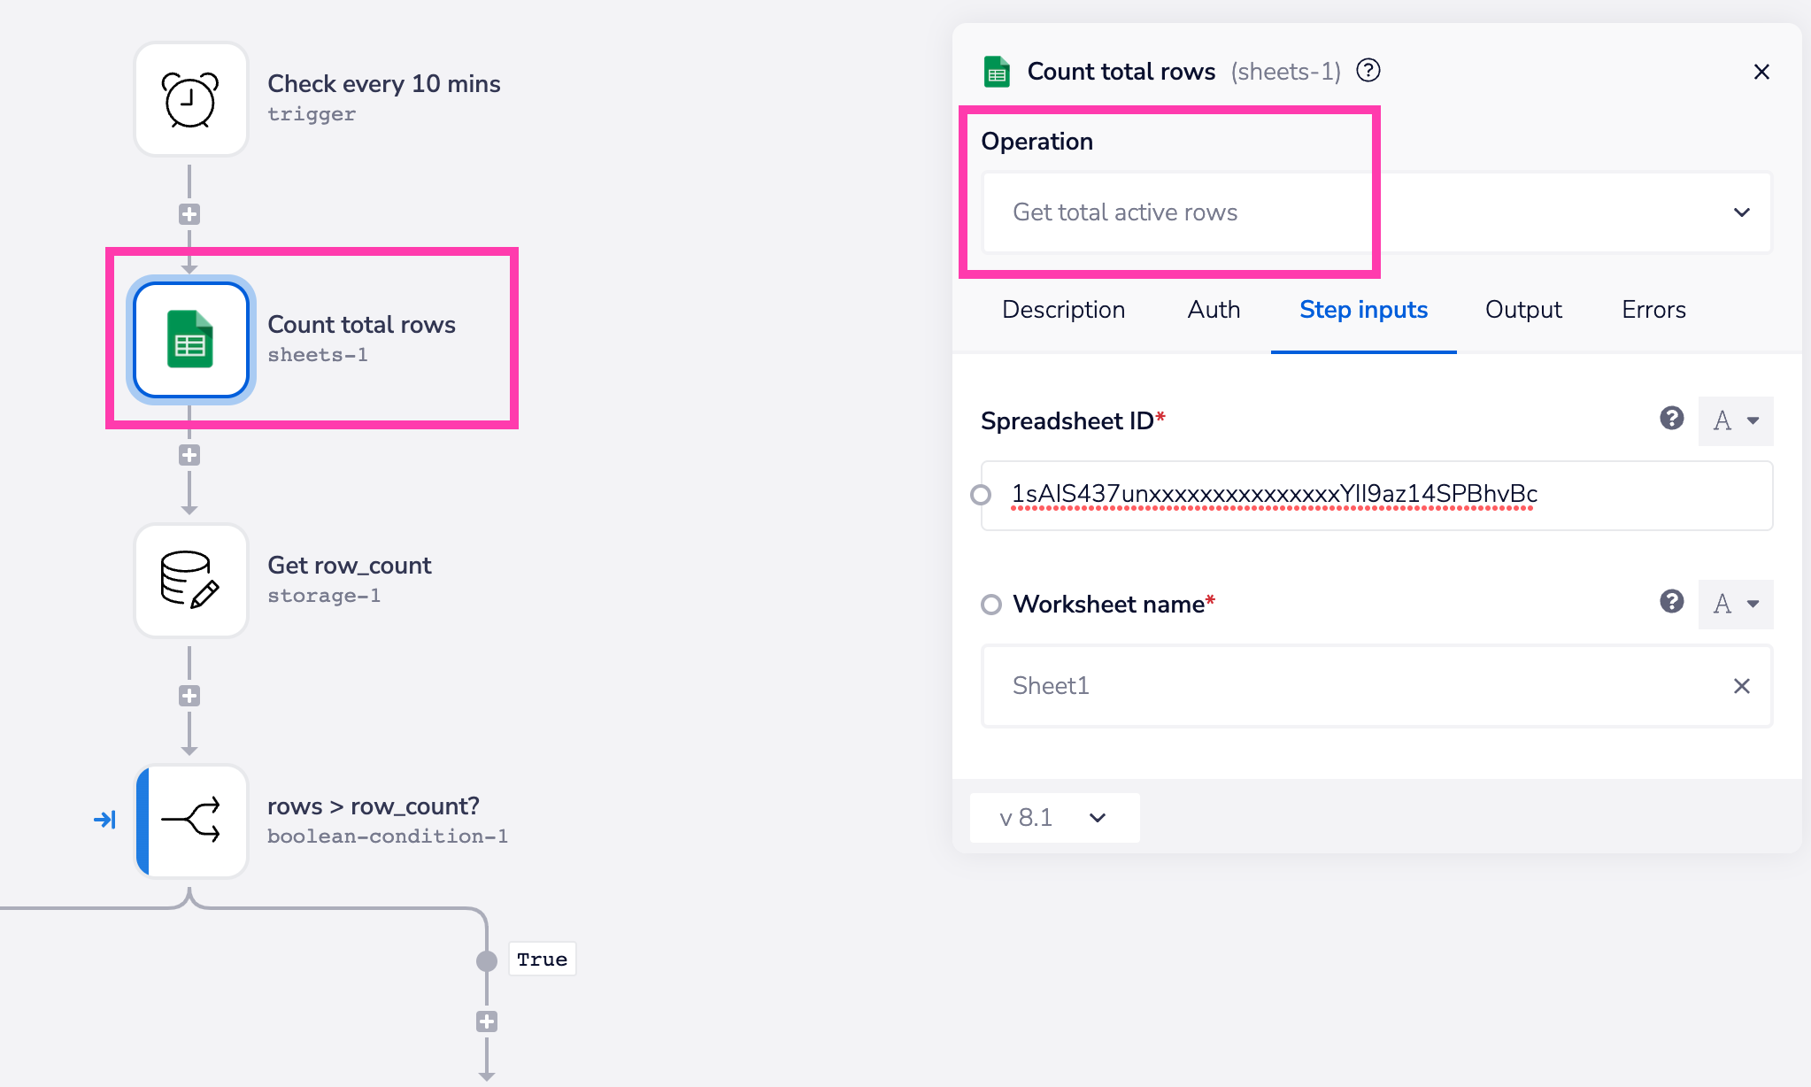Show help for Worksheet name field
Screen dimensions: 1811x1087
pos(1671,602)
